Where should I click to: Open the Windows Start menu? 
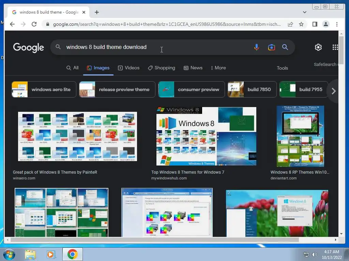click(9, 254)
